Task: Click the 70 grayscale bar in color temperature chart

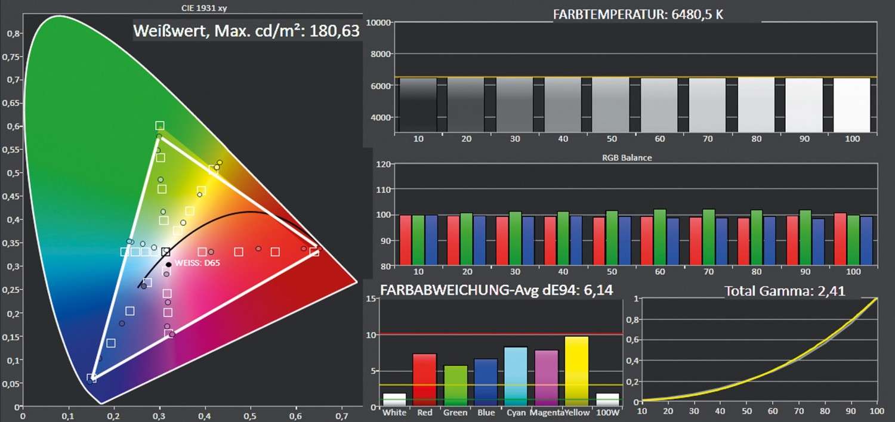Action: [x=707, y=105]
